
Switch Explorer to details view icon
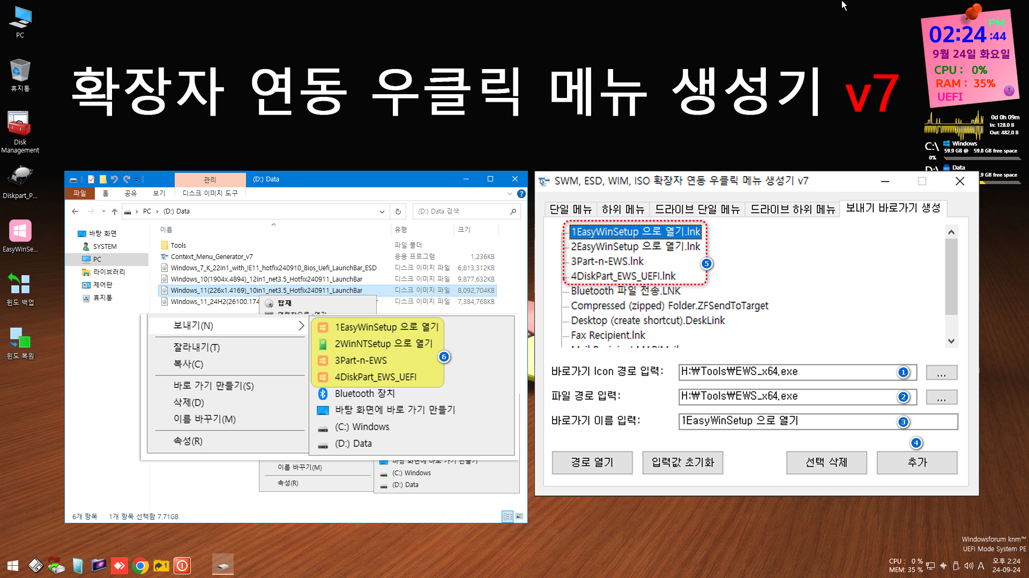507,516
